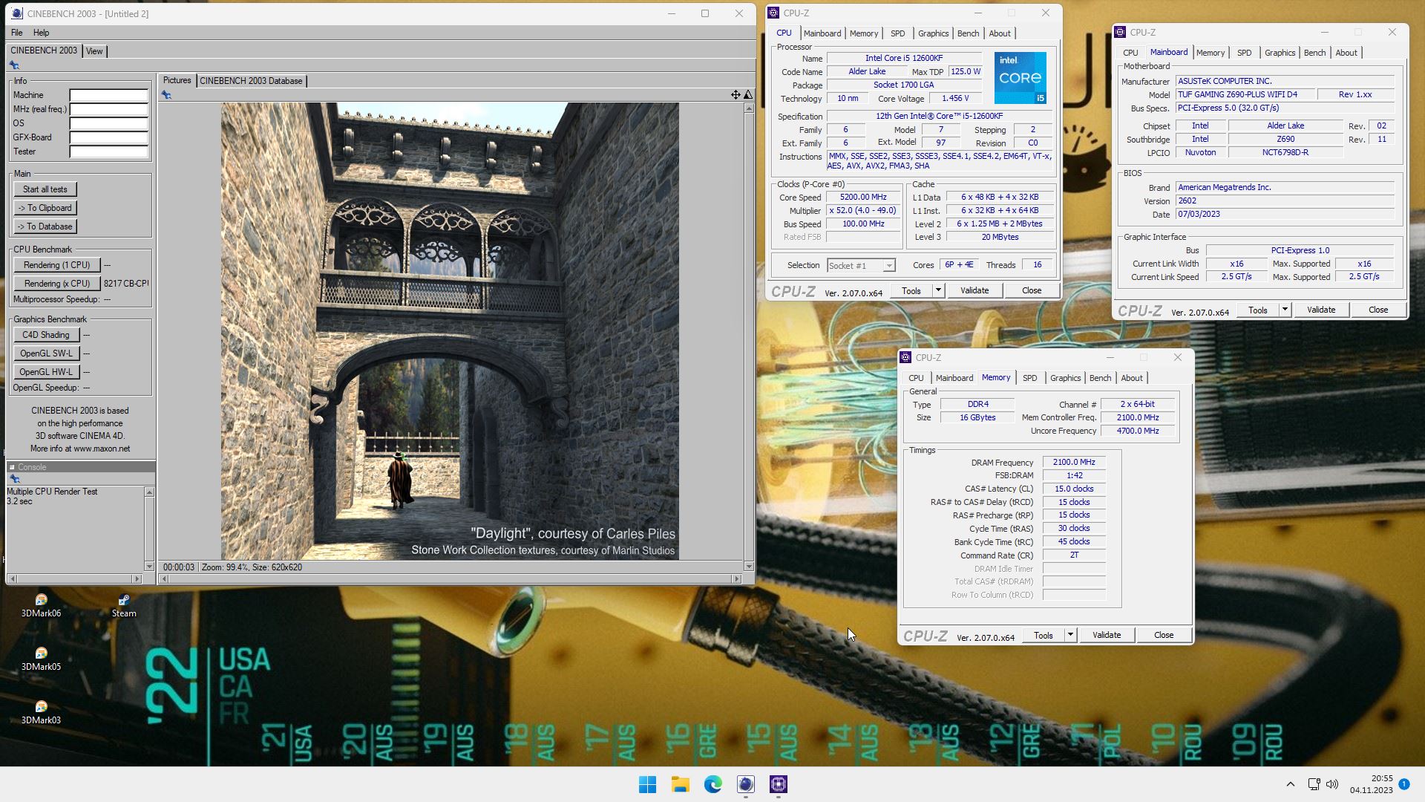Show hidden tray icons chevron

(x=1290, y=784)
